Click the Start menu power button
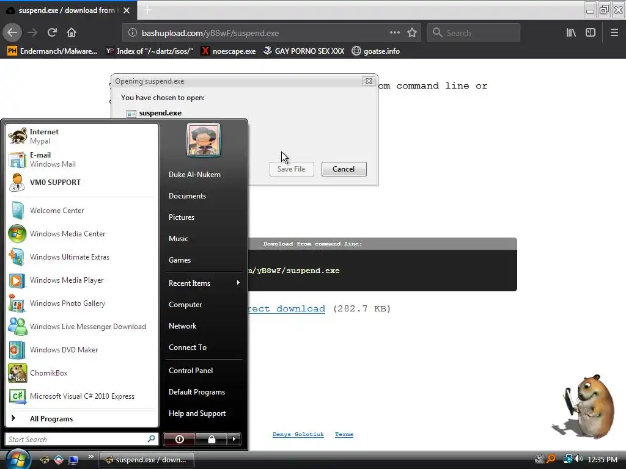This screenshot has width=626, height=469. (179, 440)
